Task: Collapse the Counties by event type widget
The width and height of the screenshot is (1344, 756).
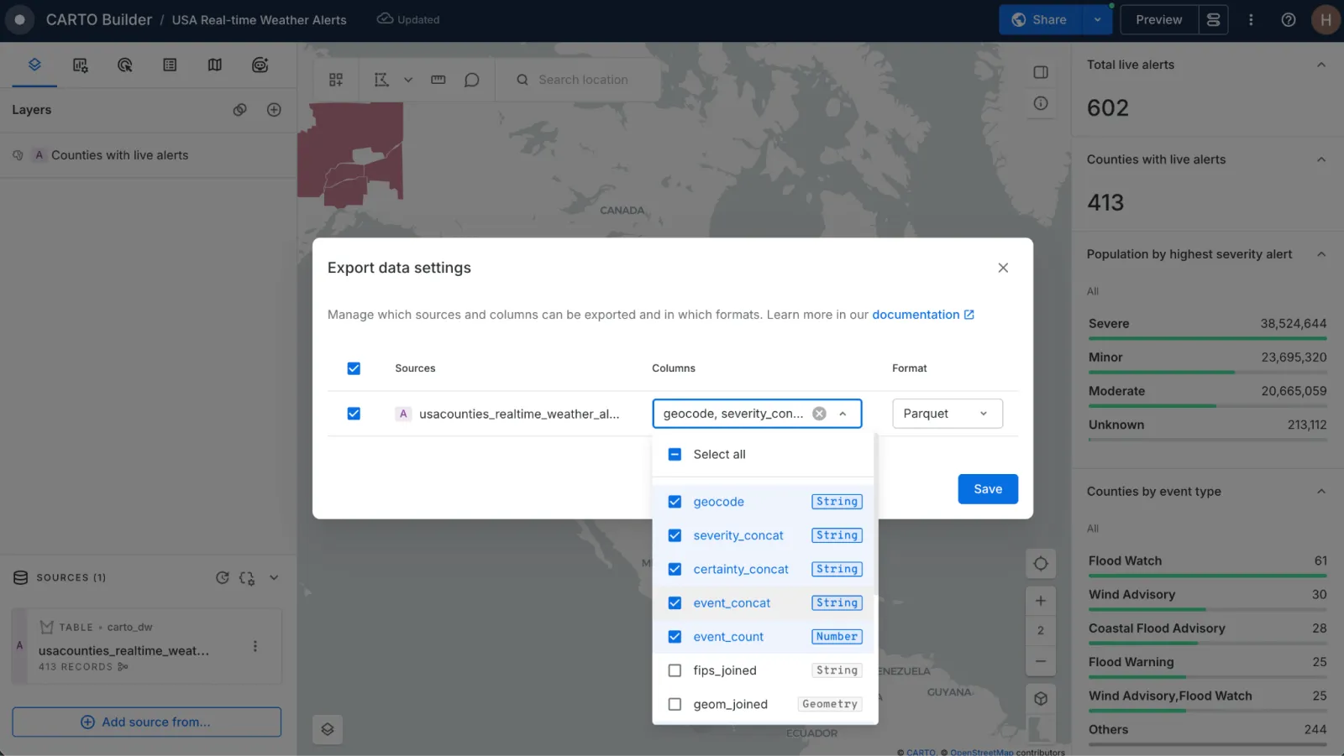Action: pos(1321,492)
